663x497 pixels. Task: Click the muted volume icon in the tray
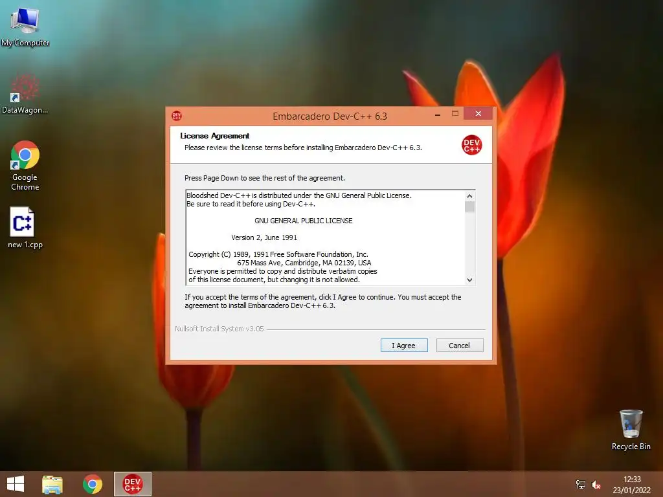596,484
